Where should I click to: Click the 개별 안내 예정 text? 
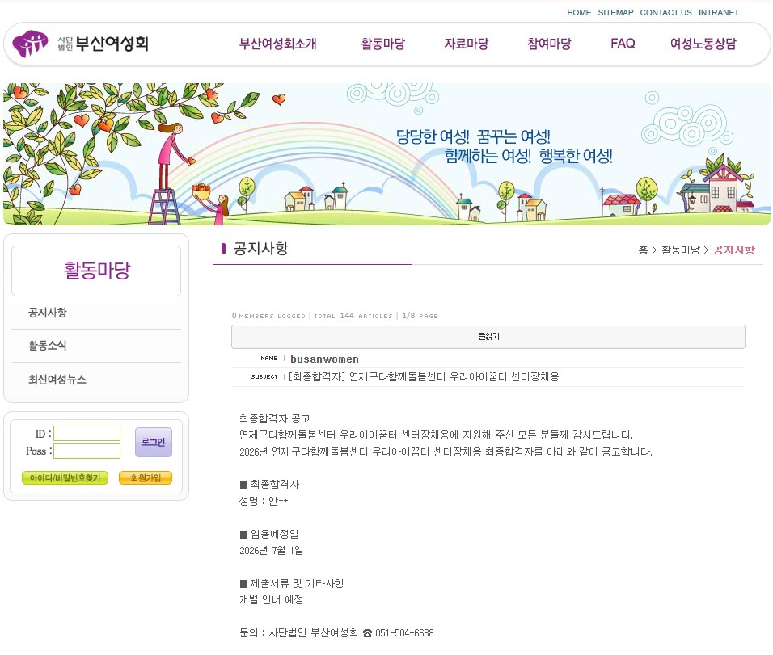[271, 600]
